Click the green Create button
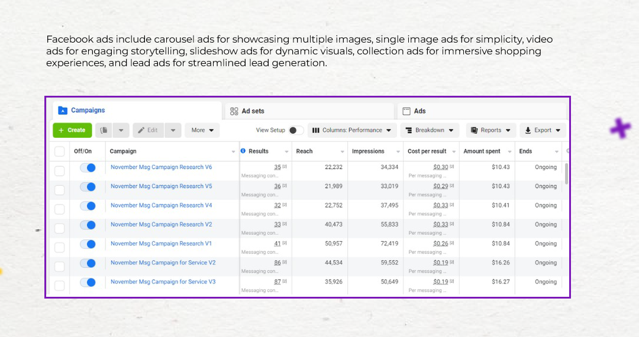Screen dimensions: 639x337 click(x=72, y=130)
